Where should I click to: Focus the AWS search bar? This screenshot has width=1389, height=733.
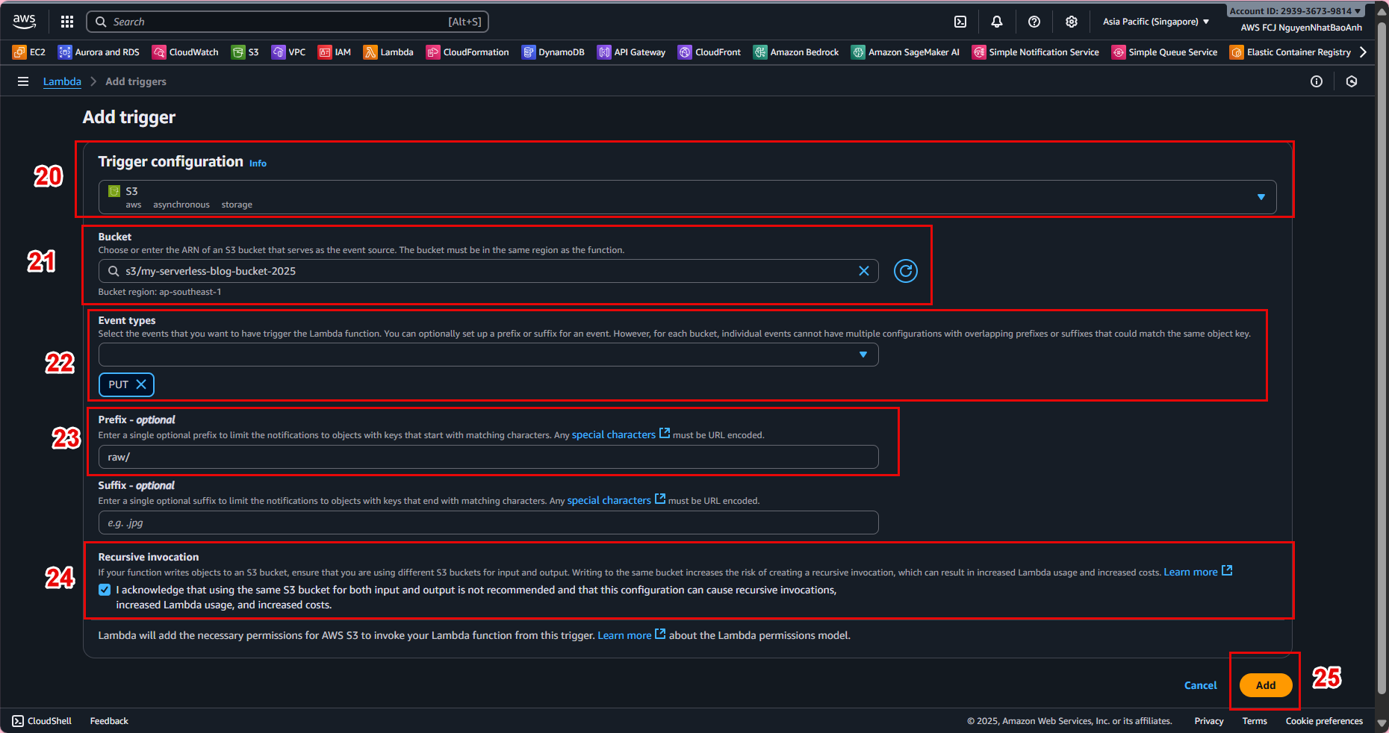288,22
